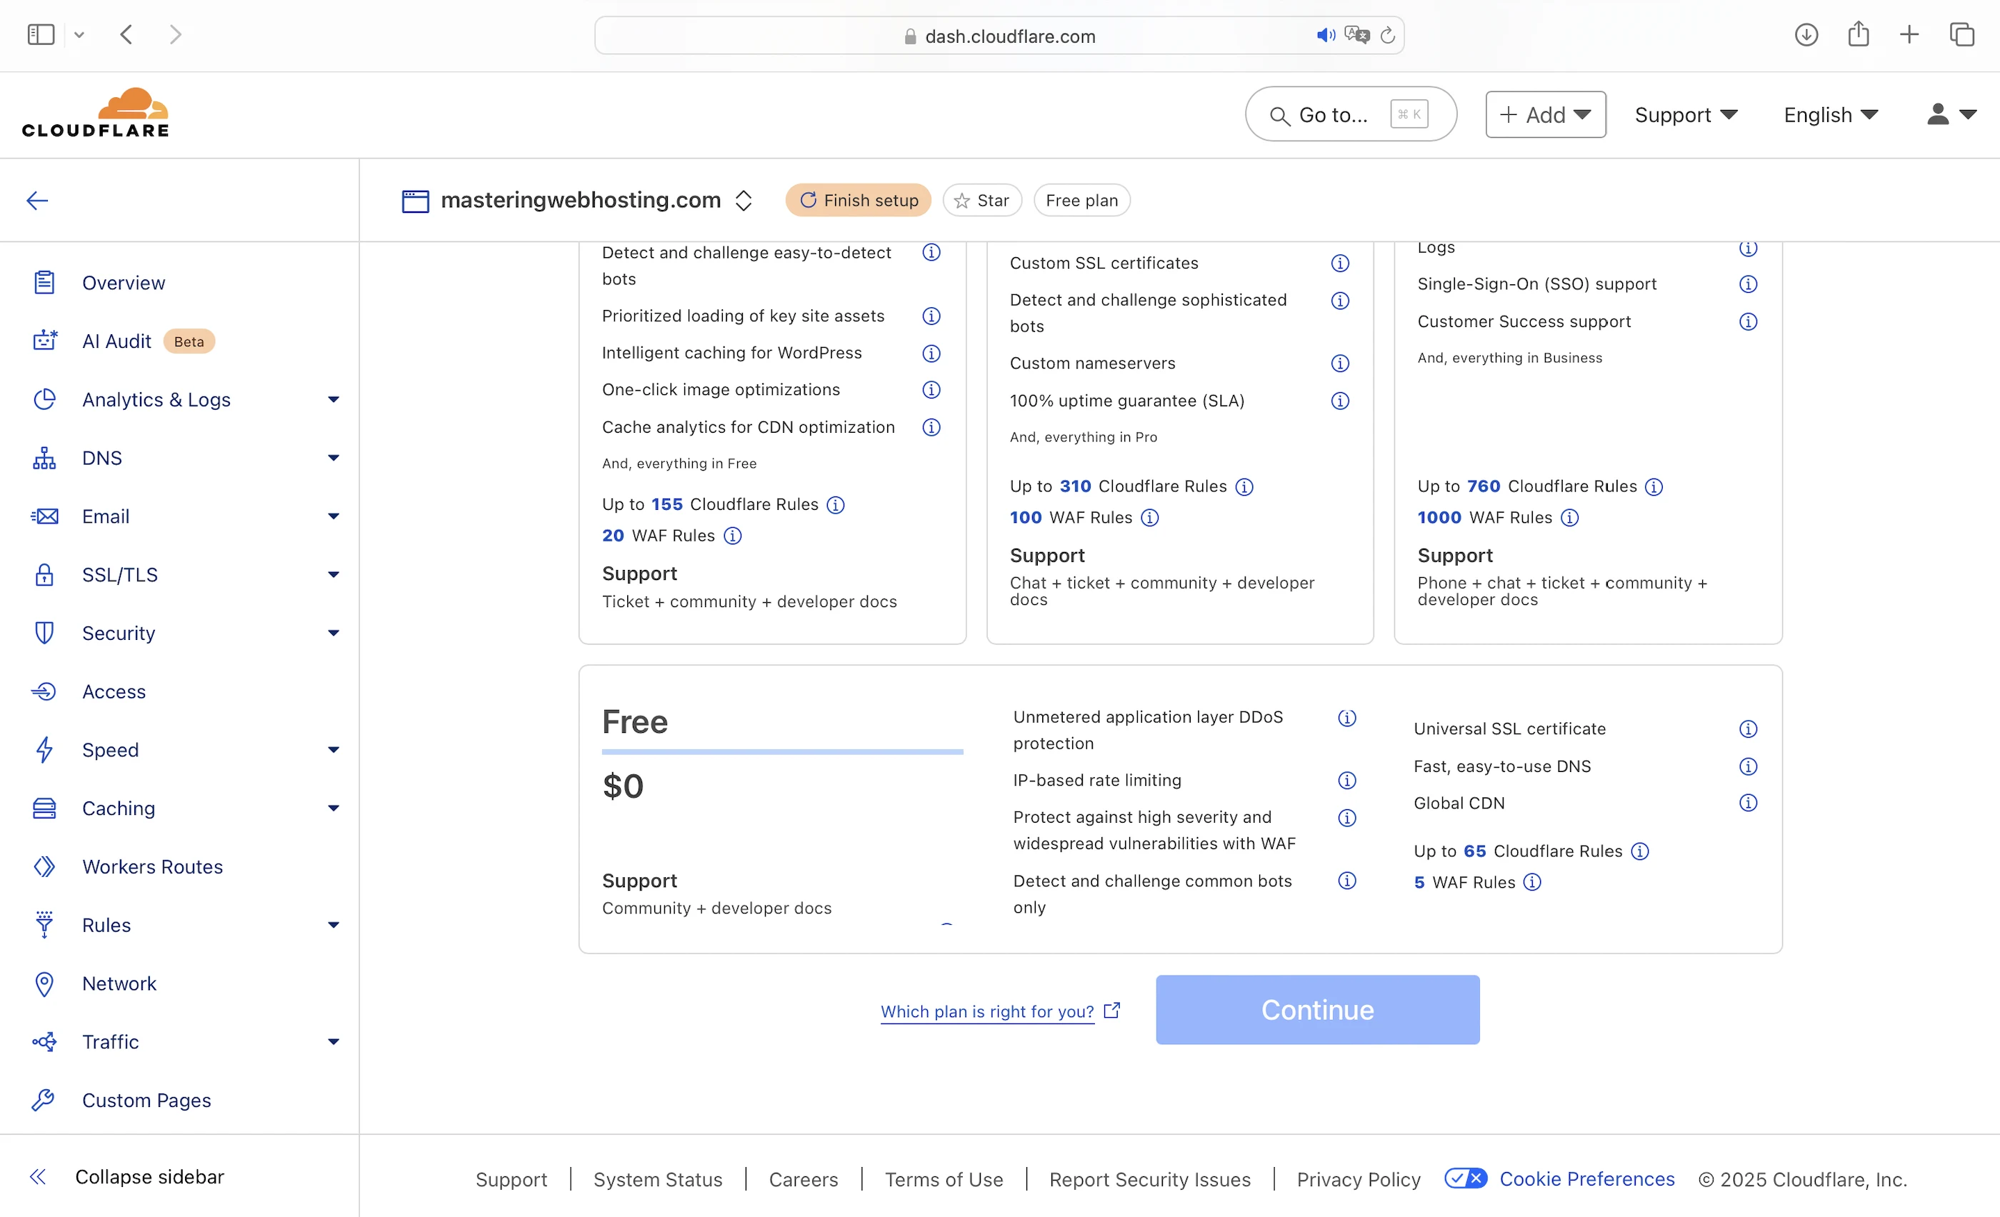
Task: Click the info icon beside Custom nameservers
Action: 1340,364
